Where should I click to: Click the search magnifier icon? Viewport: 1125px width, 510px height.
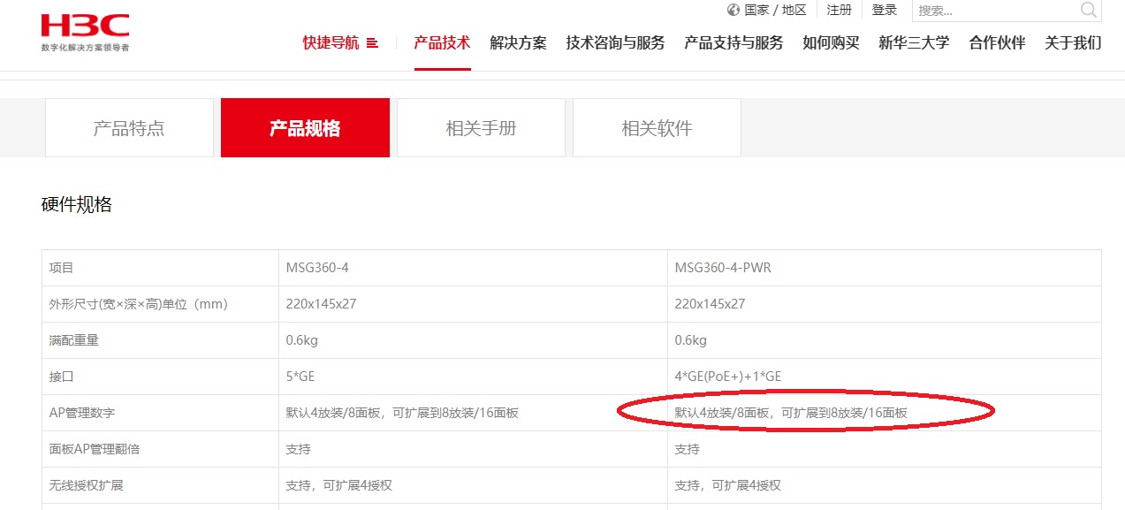(1089, 10)
